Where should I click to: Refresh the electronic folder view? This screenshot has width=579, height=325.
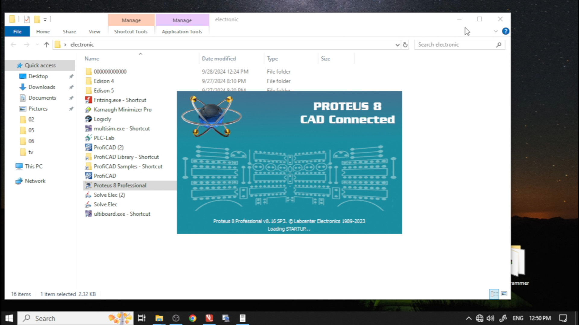405,45
